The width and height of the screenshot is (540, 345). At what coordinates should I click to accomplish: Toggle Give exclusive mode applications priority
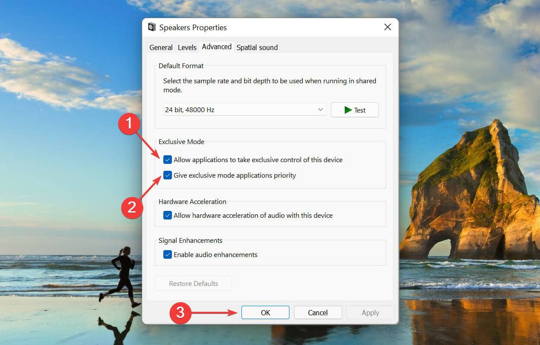point(168,175)
